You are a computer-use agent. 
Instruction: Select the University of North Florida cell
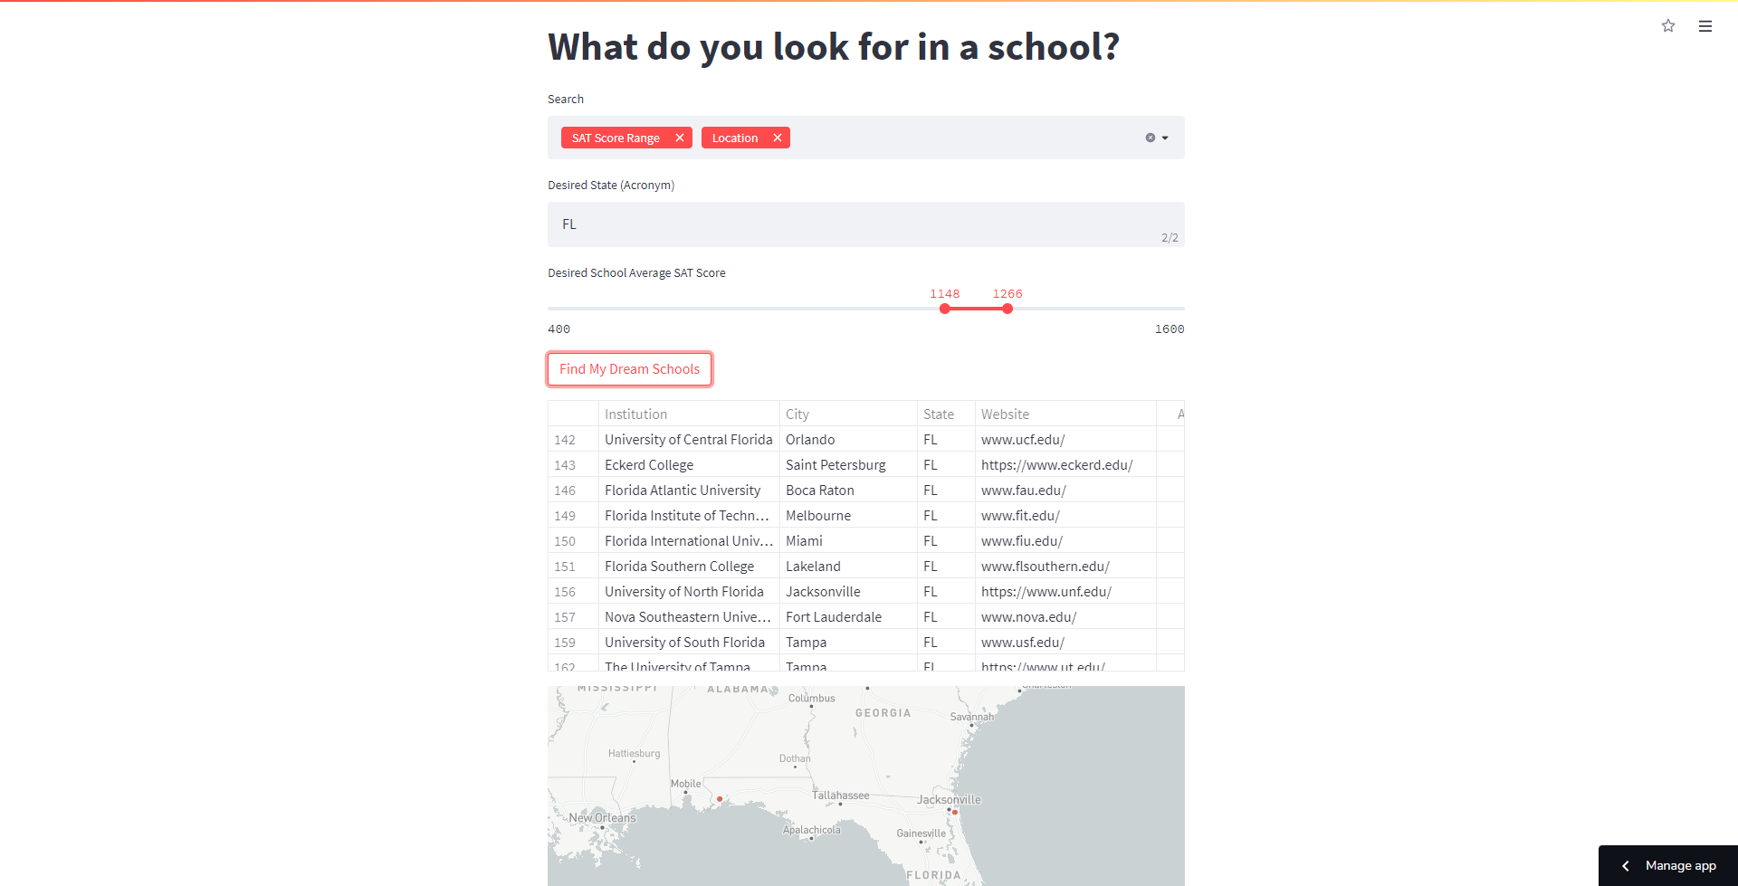pos(689,591)
